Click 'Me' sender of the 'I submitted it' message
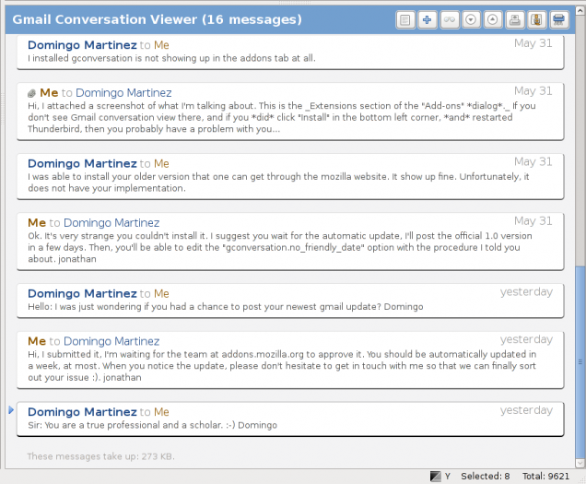The height and width of the screenshot is (484, 586). pos(37,341)
